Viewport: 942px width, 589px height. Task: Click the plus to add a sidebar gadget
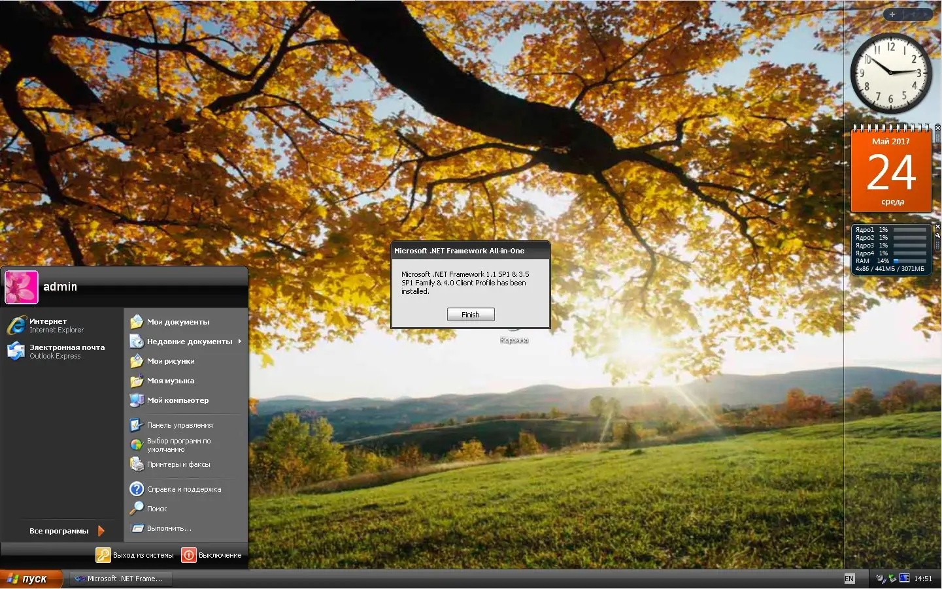(x=892, y=14)
